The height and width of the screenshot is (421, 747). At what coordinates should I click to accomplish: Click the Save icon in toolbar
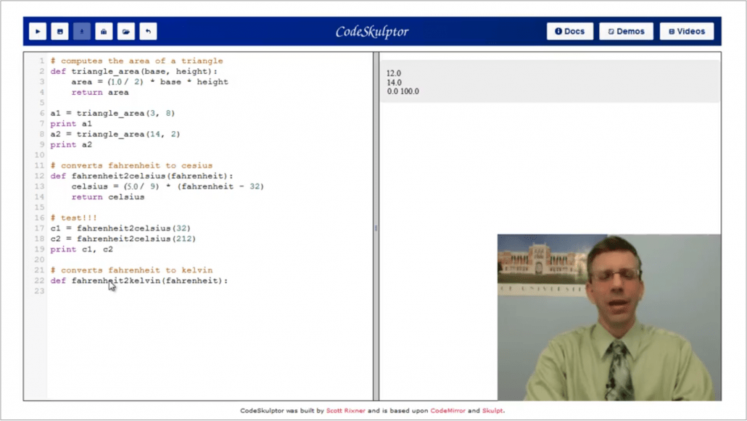pyautogui.click(x=59, y=32)
